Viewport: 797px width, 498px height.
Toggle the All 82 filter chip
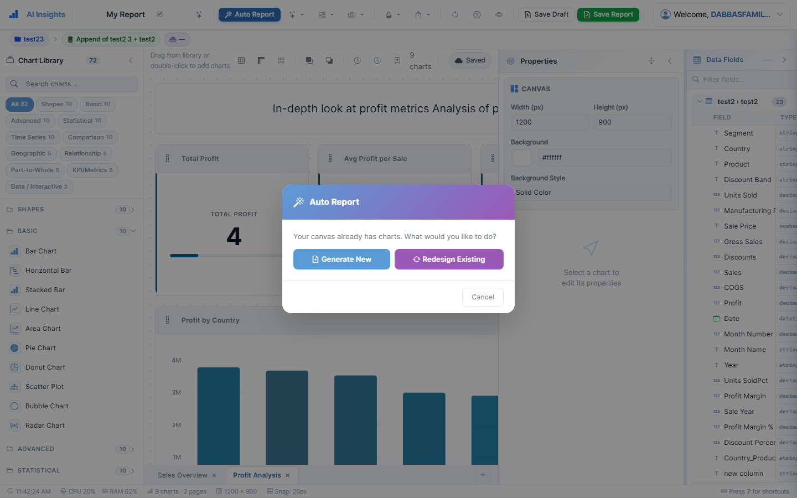pos(19,104)
